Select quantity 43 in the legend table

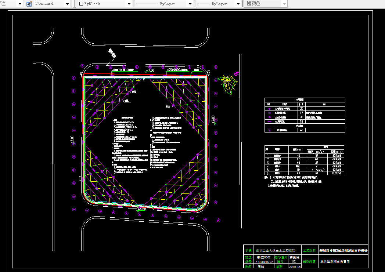[x=302, y=130]
